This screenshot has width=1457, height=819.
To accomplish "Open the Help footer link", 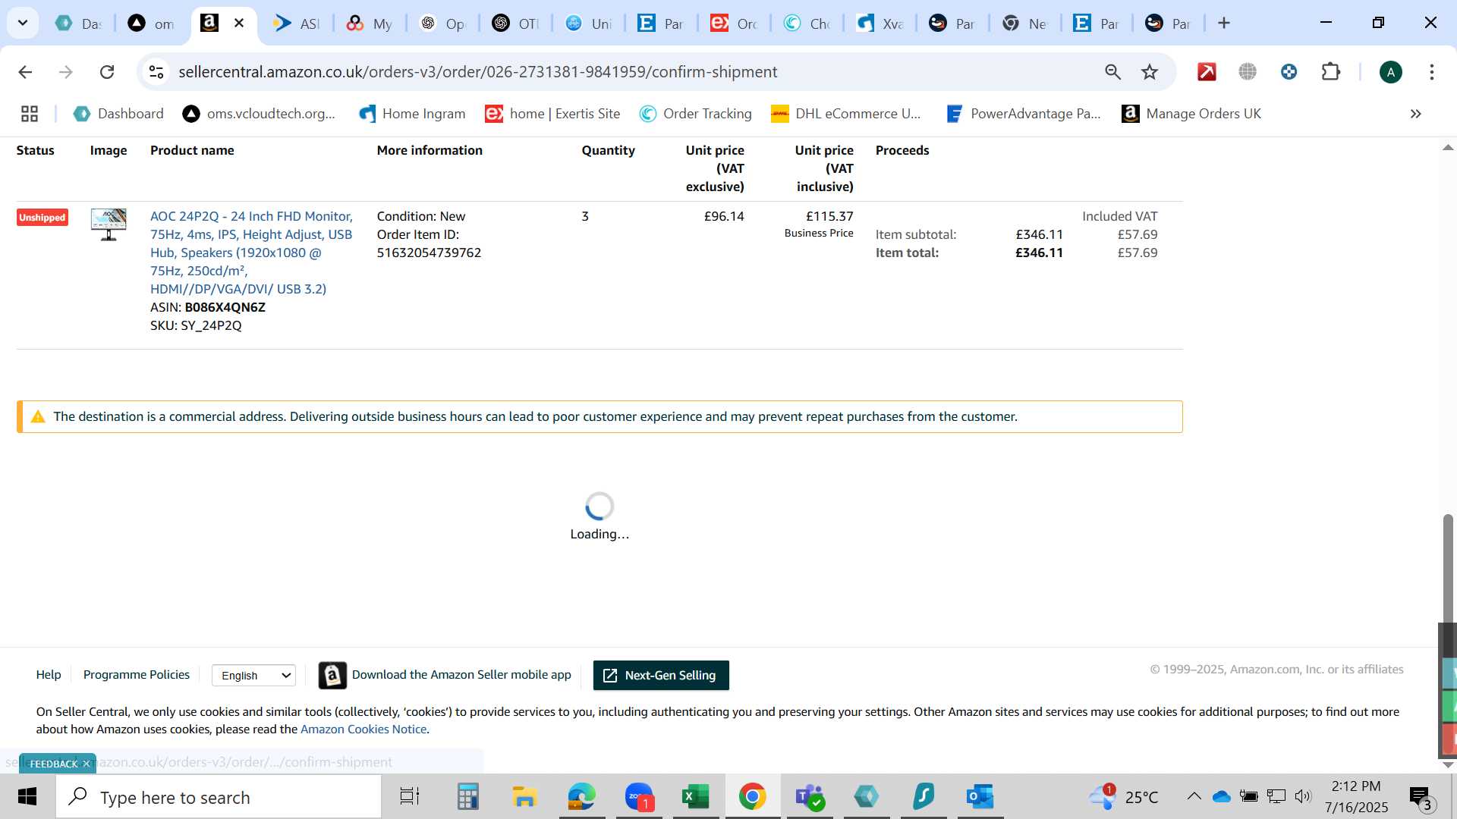I will pos(49,675).
